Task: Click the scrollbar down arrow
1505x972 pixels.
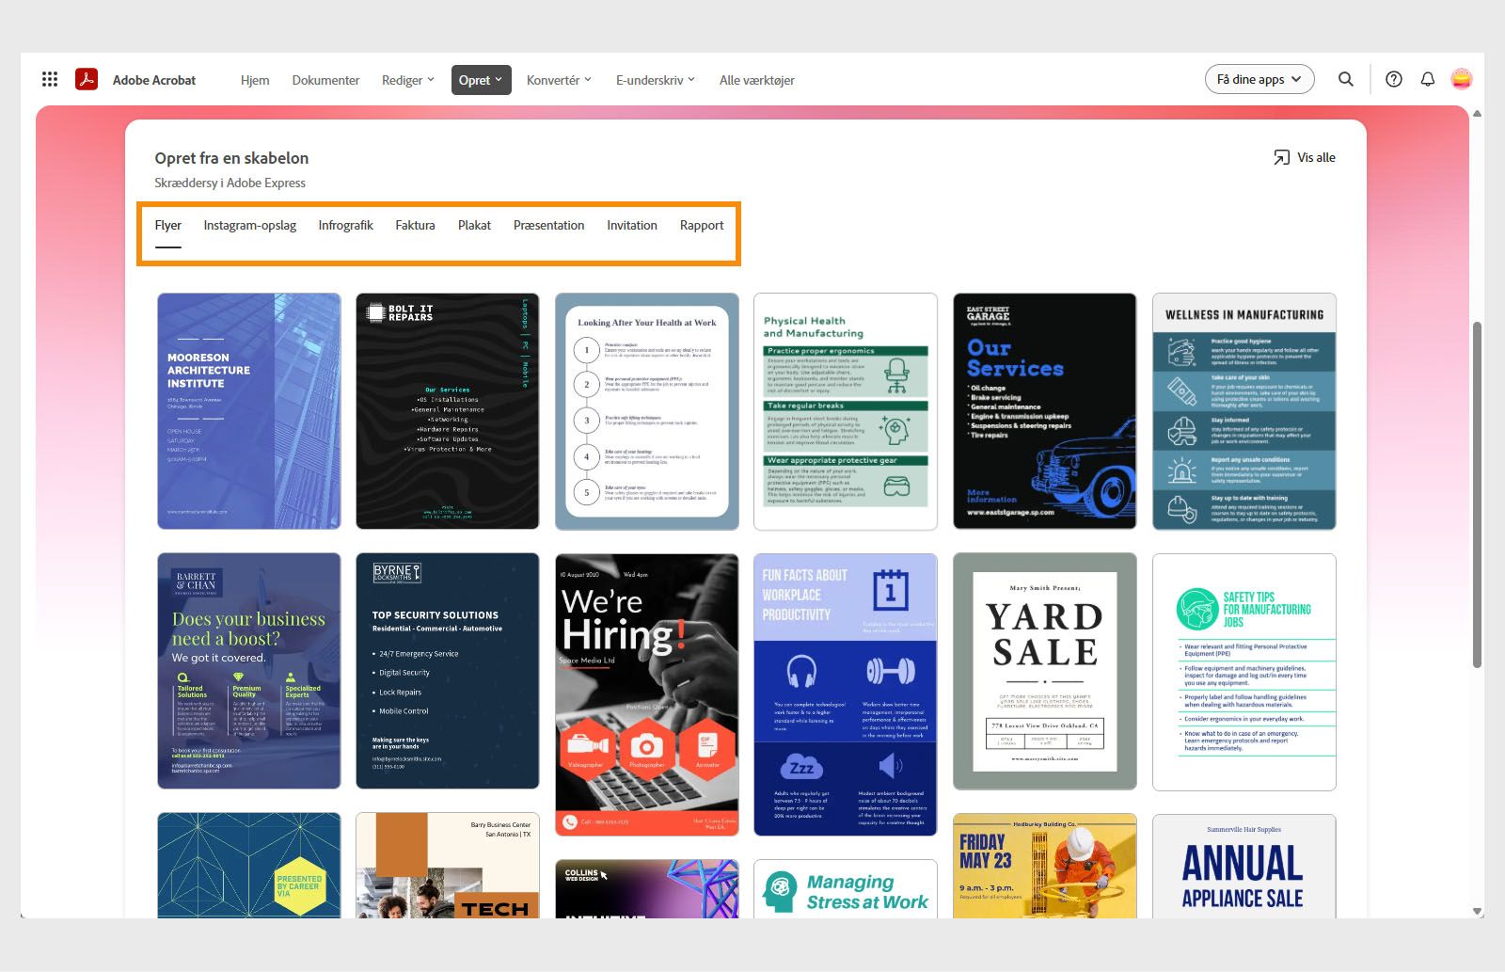Action: [1477, 911]
